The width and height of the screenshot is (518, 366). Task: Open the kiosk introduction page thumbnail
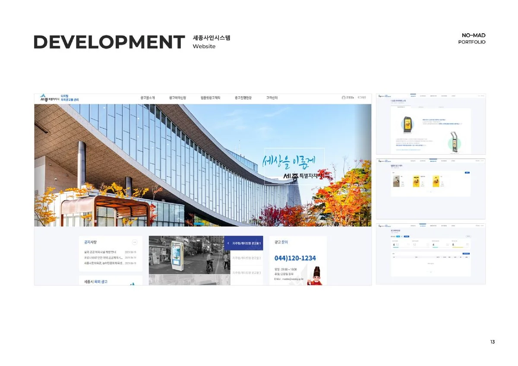[430, 124]
